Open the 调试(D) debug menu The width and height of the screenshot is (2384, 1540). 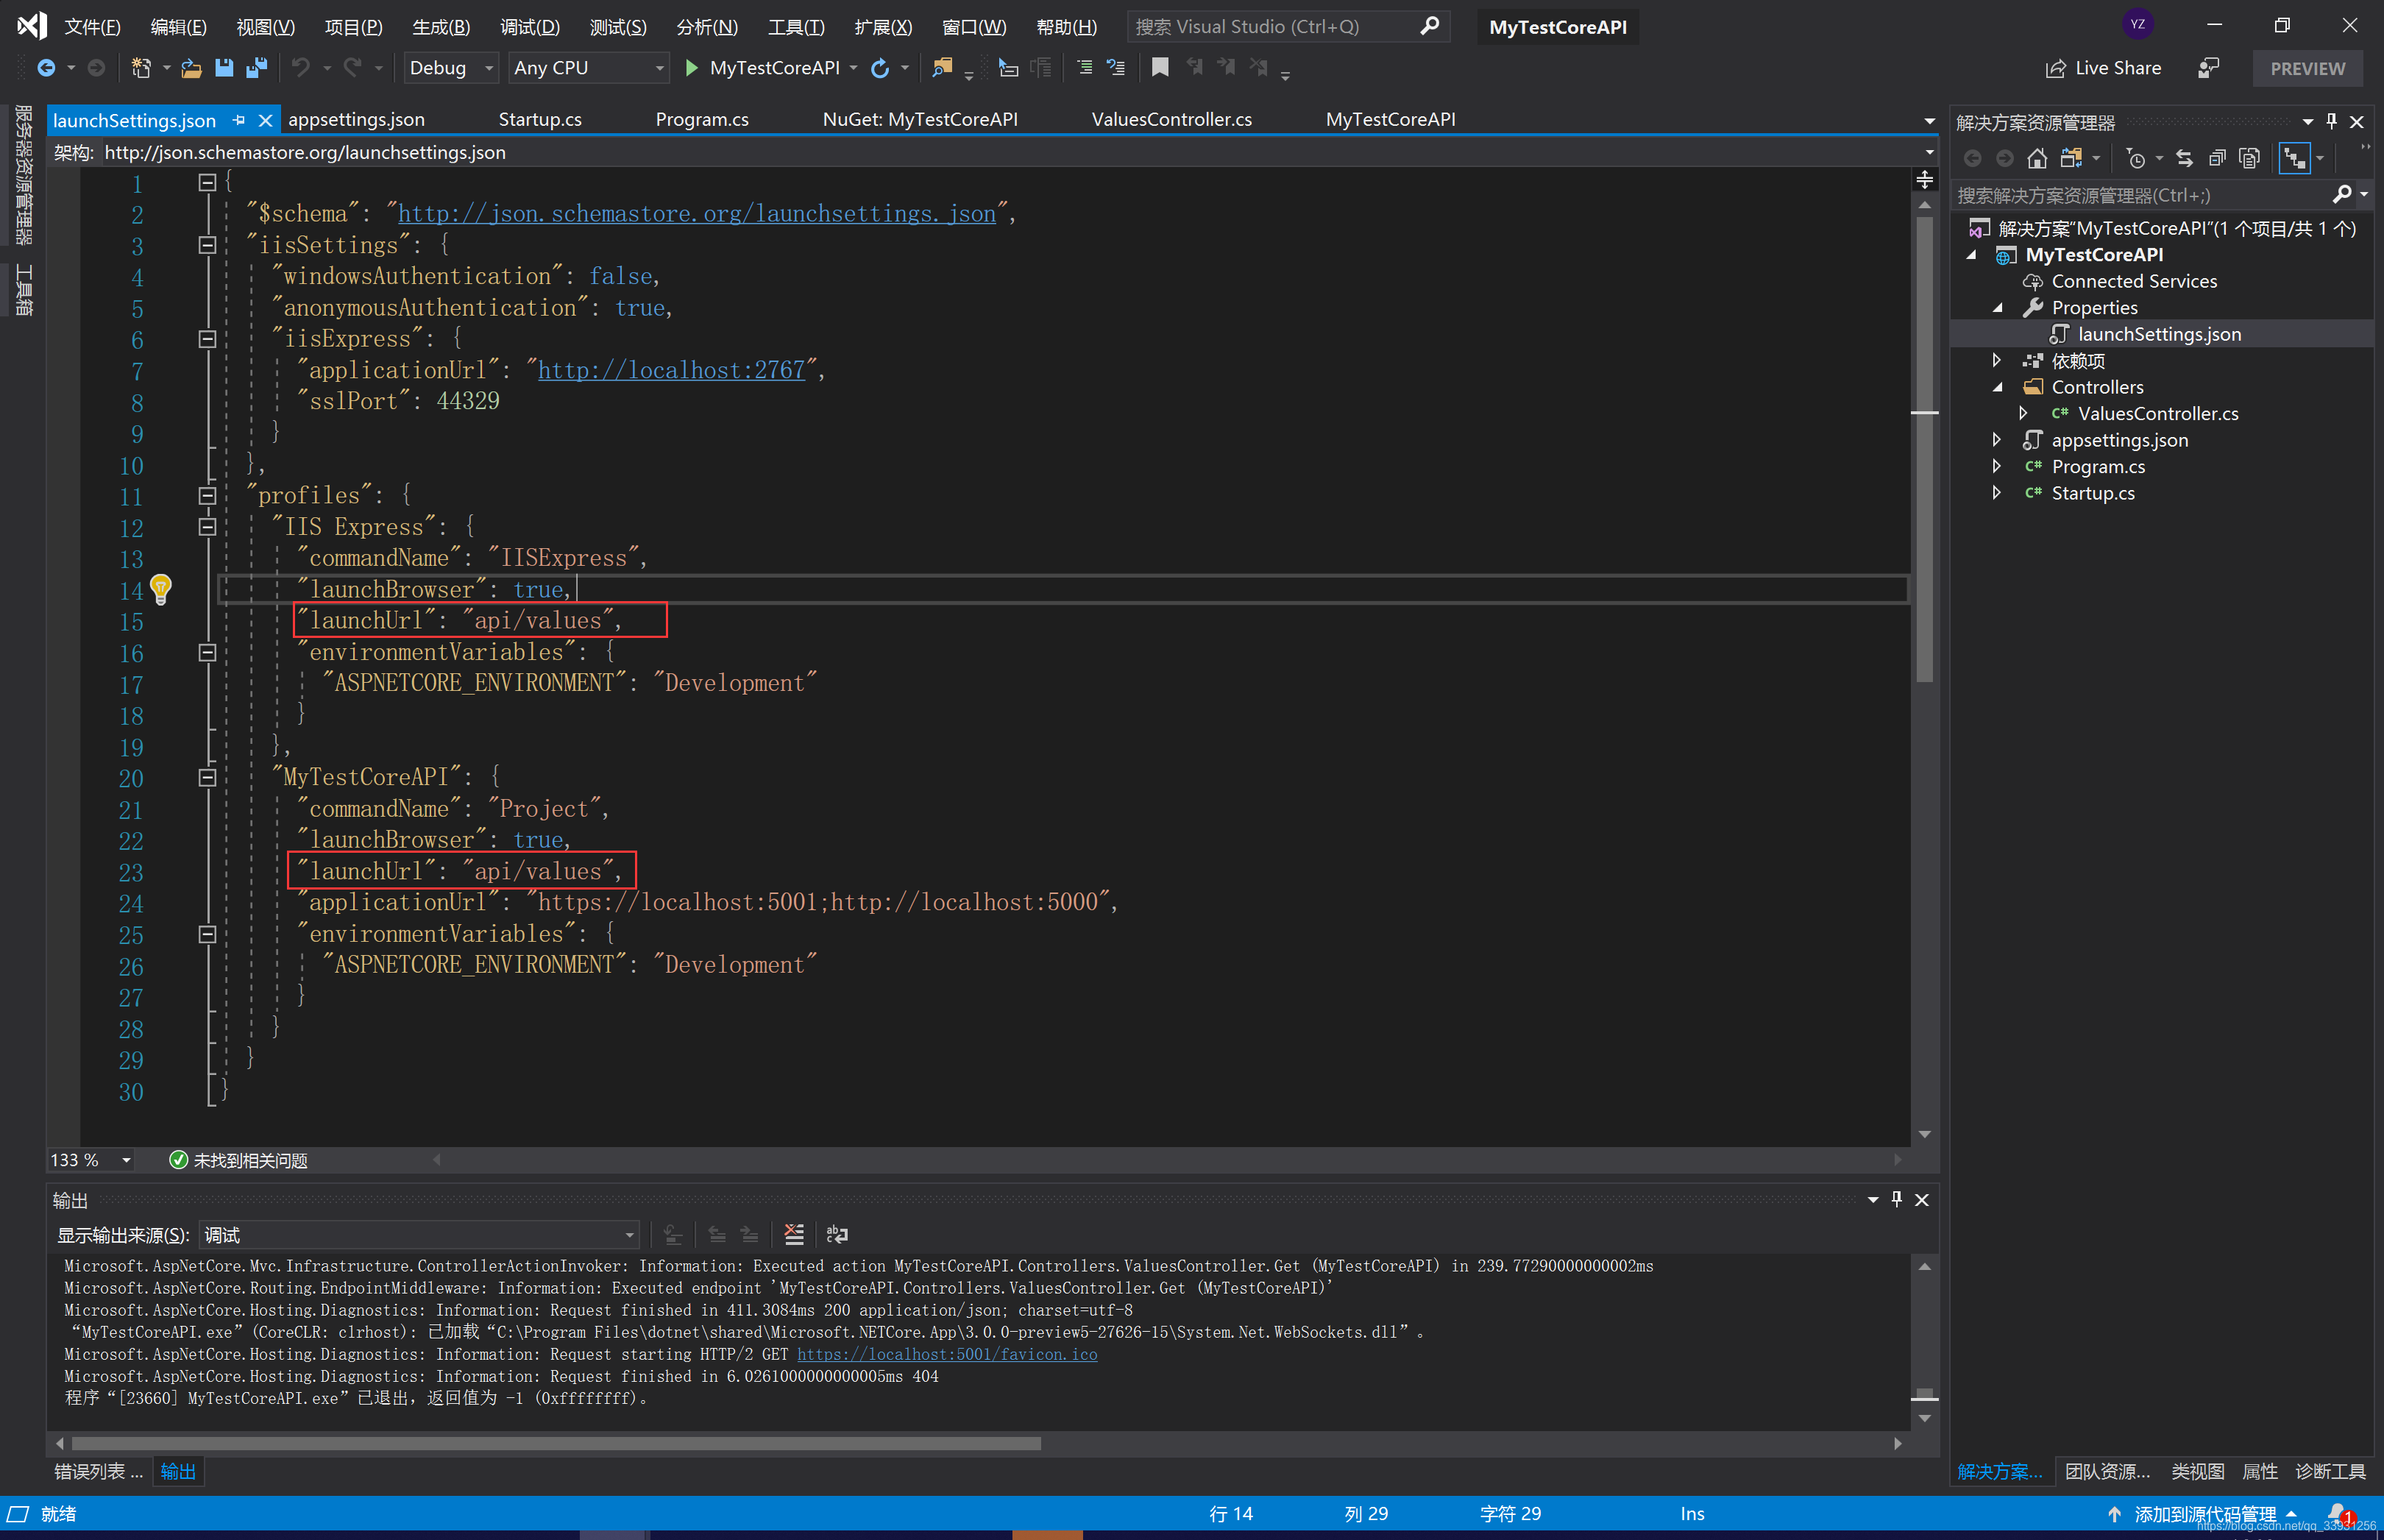click(529, 27)
